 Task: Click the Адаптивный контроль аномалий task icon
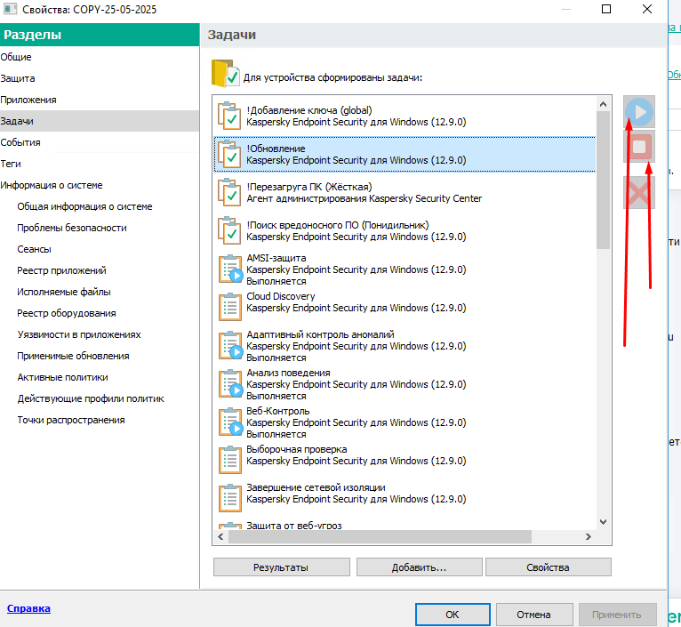click(x=230, y=345)
